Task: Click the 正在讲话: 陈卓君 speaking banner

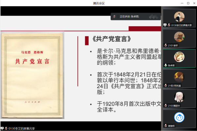Action: 129,16
